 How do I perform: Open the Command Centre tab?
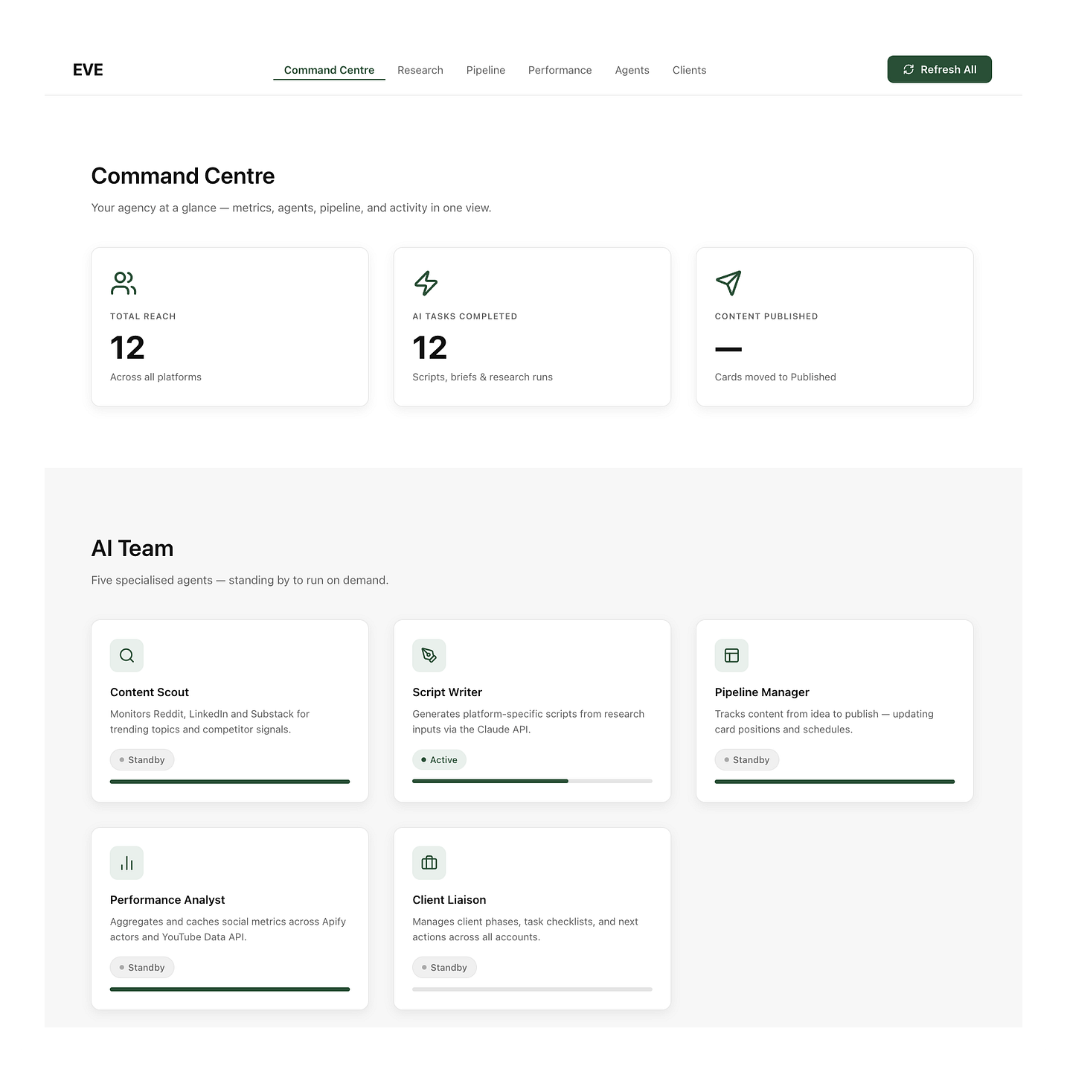click(329, 70)
